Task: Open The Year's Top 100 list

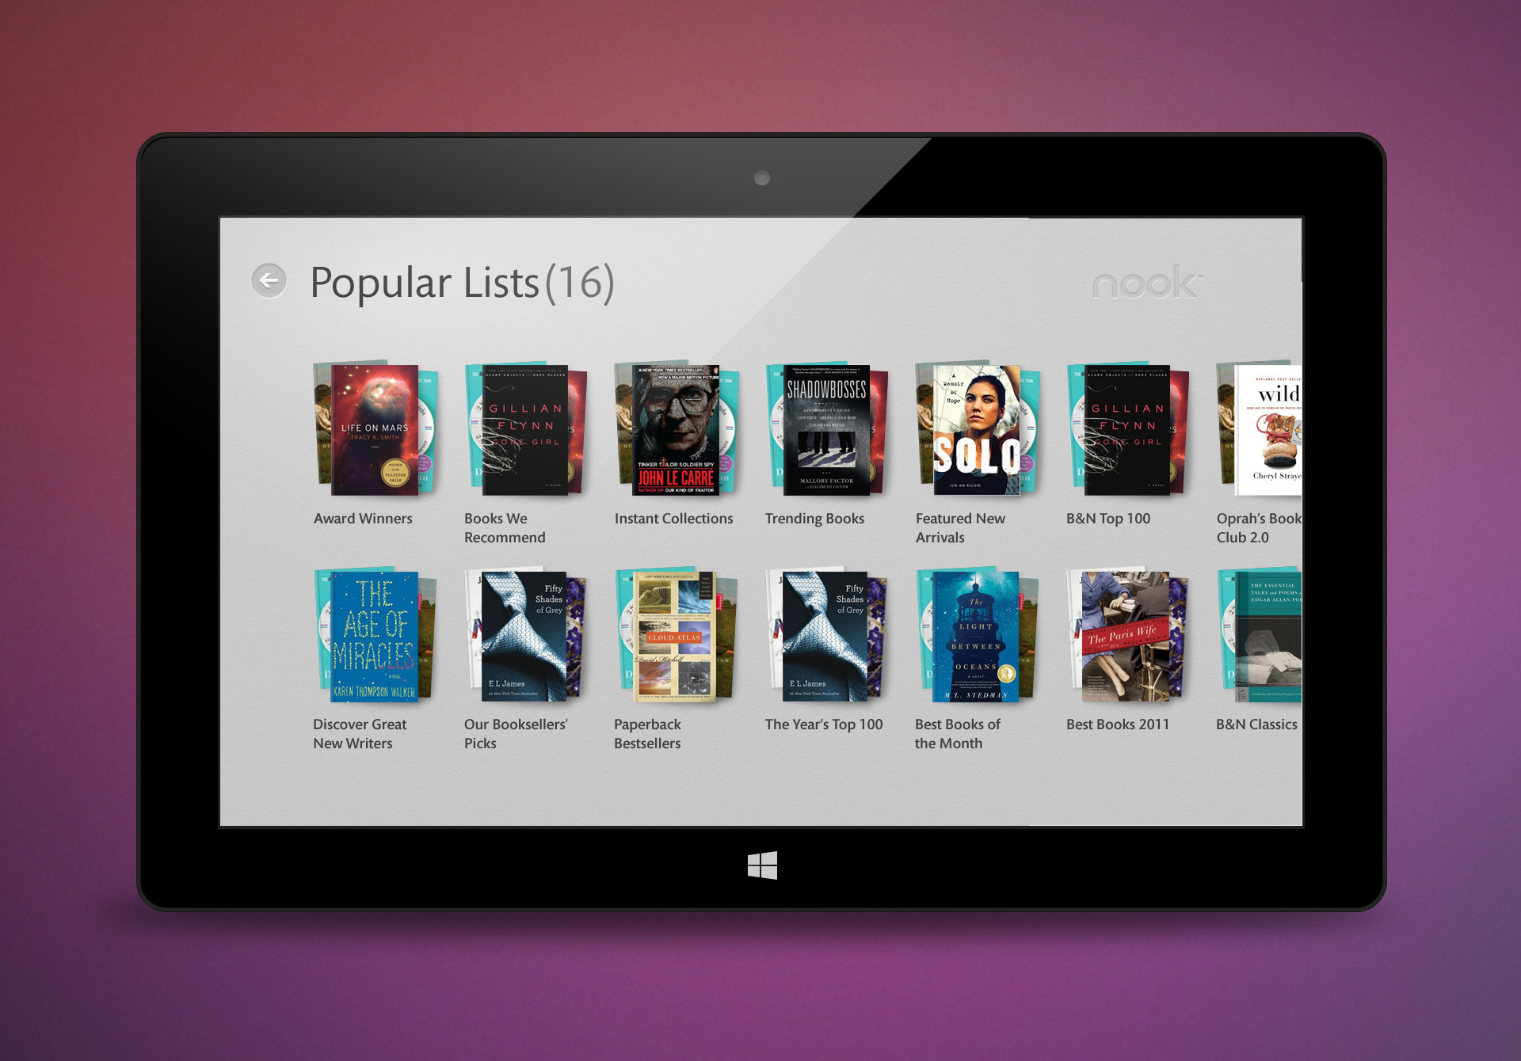Action: pyautogui.click(x=824, y=724)
